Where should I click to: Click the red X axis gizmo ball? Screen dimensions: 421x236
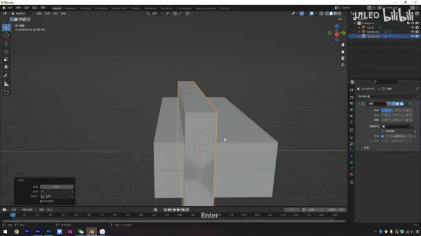point(336,35)
